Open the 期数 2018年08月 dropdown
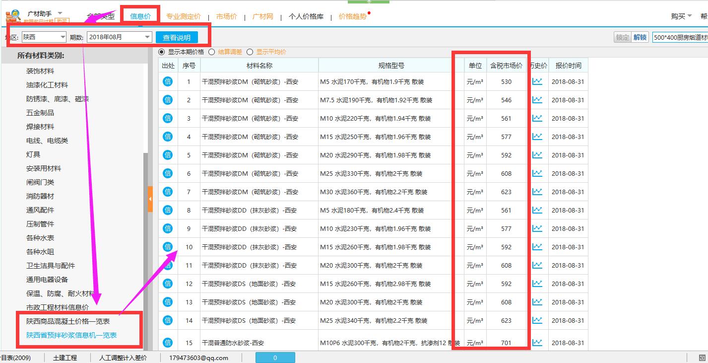The height and width of the screenshot is (363, 708). [x=119, y=37]
